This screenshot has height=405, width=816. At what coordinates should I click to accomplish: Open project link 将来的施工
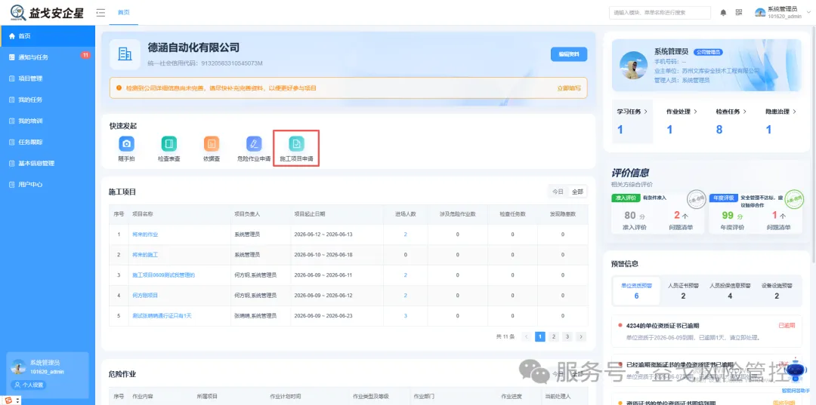[145, 255]
